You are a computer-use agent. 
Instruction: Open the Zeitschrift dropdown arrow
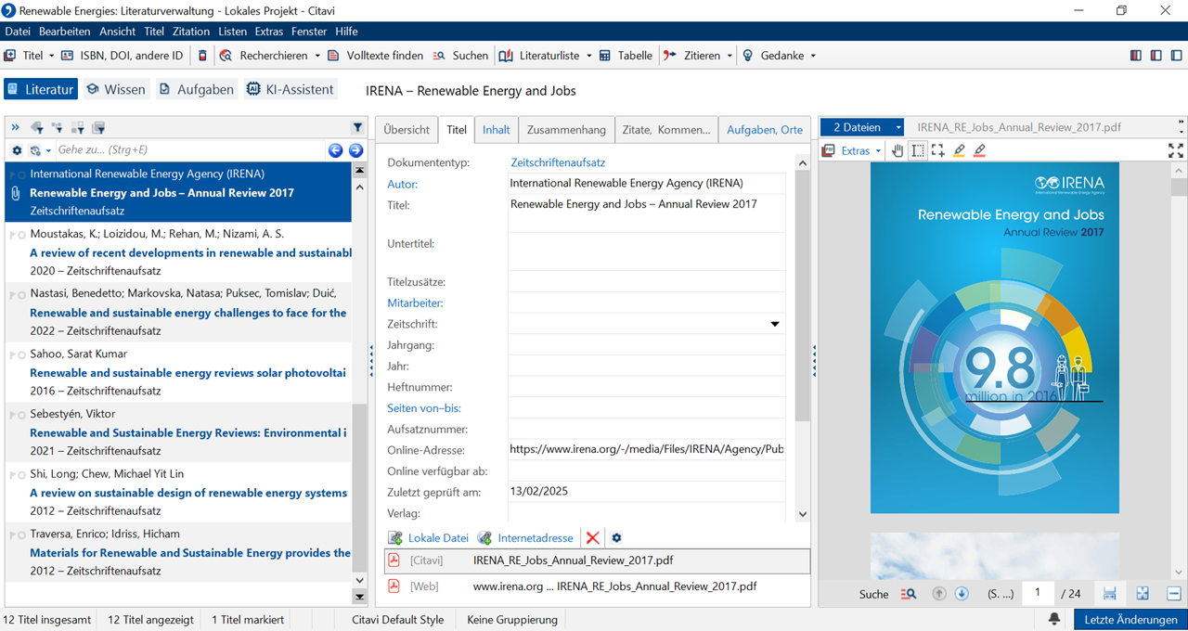pos(775,324)
